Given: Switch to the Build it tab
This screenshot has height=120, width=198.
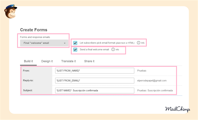Looking at the screenshot, I should 28,61.
